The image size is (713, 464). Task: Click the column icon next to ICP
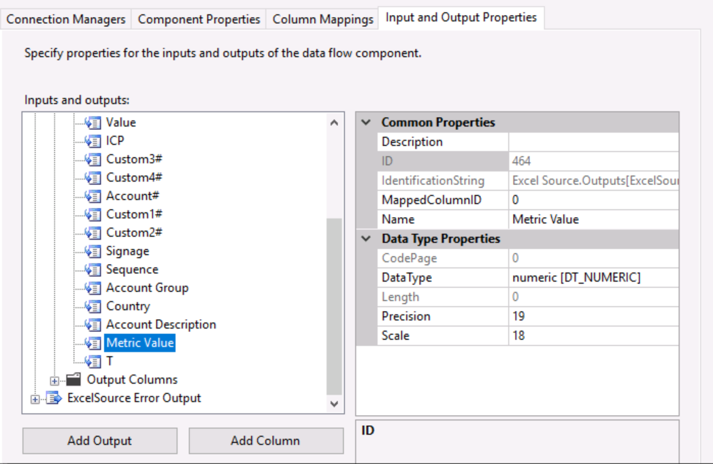93,141
